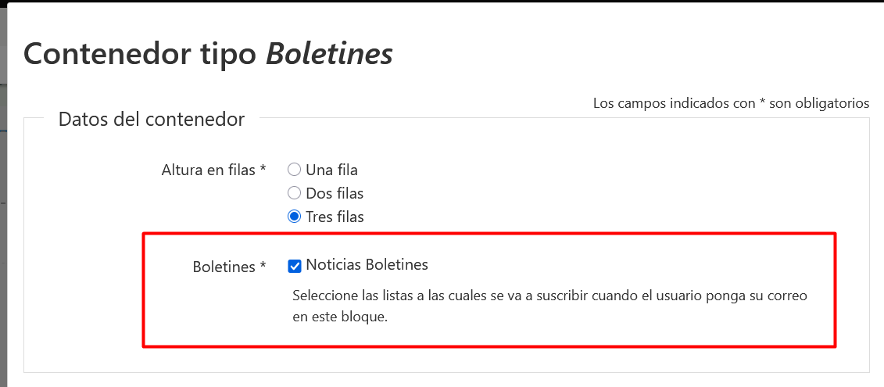884x387 pixels.
Task: Select the "Tres filas" radio button
Action: pyautogui.click(x=295, y=217)
